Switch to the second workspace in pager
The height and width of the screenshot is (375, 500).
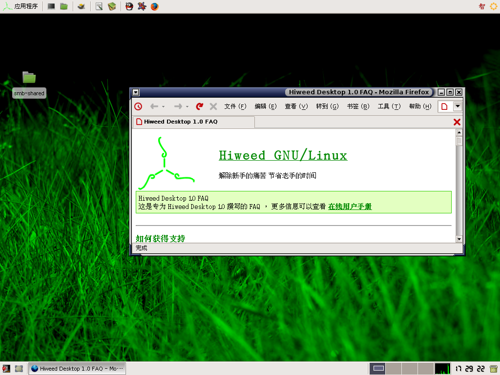[x=394, y=369]
